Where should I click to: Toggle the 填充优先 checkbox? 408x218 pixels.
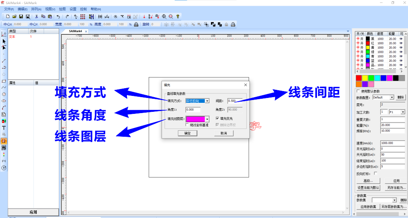point(217,119)
